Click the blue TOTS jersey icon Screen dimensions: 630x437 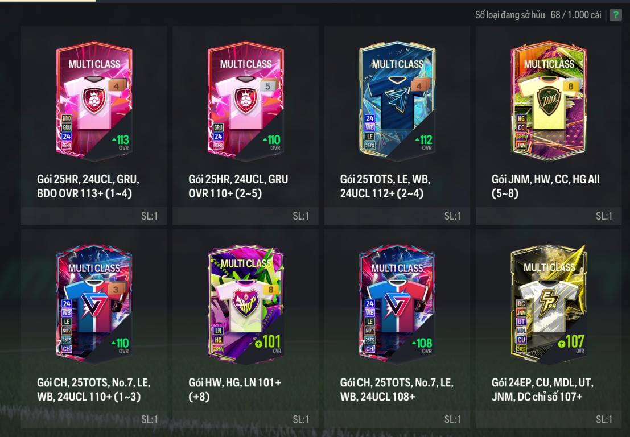(398, 102)
